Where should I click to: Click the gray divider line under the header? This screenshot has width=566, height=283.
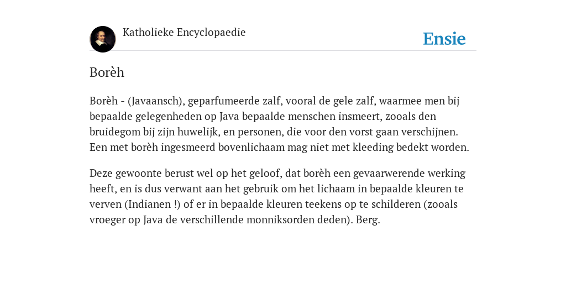pyautogui.click(x=283, y=51)
